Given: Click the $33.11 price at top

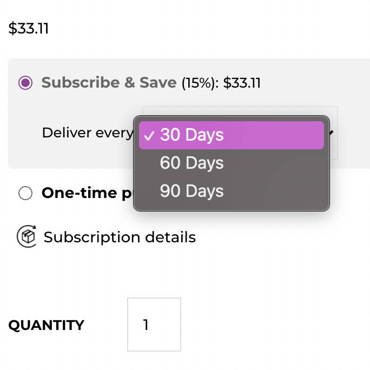Looking at the screenshot, I should [x=28, y=28].
